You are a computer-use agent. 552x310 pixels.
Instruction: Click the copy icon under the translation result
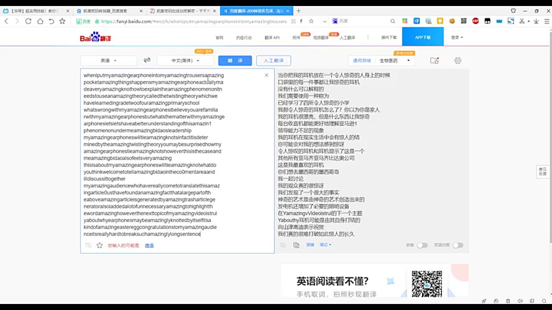[x=295, y=245]
